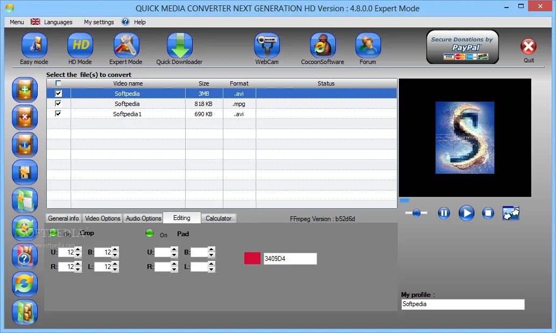Switch to Easy mode
This screenshot has height=333, width=556.
tap(34, 45)
